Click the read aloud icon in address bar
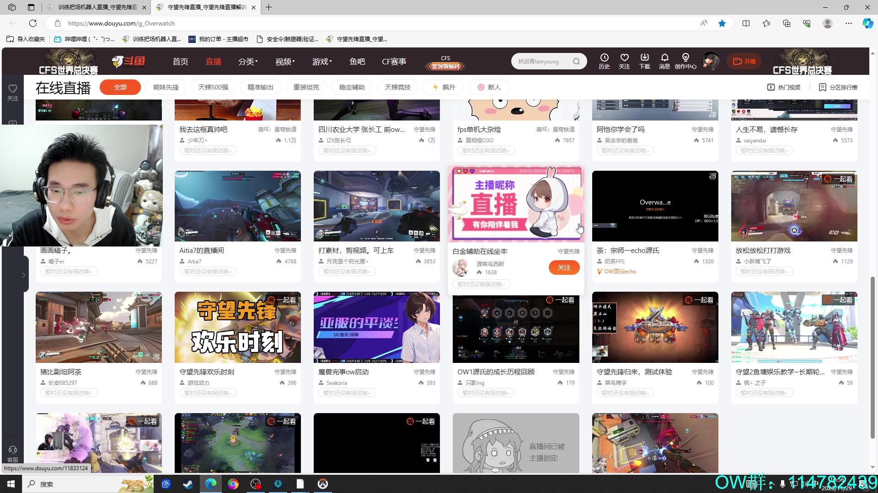The image size is (878, 493). coord(704,23)
